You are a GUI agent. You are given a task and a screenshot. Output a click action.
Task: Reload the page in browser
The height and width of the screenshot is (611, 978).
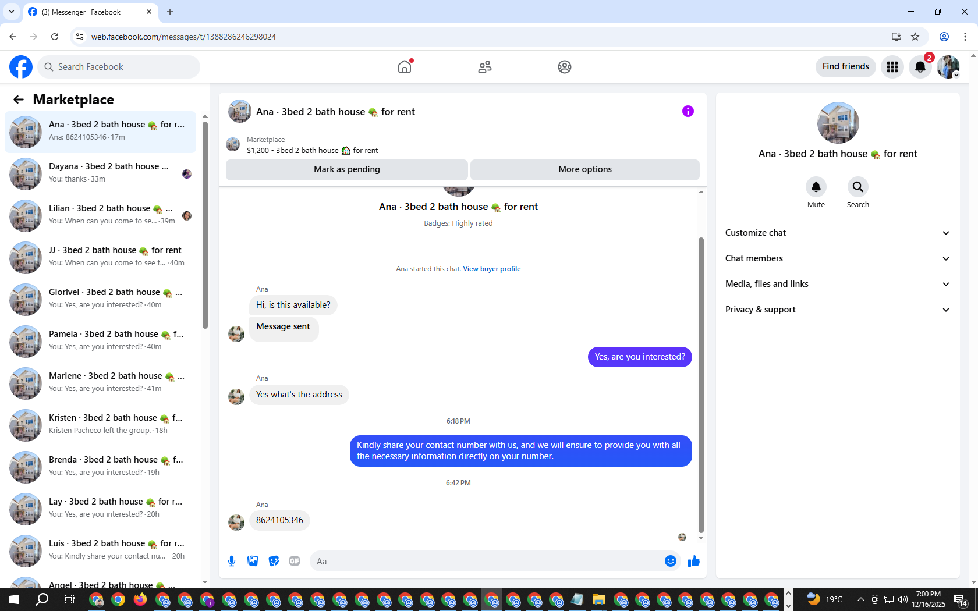pos(55,37)
